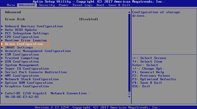The width and height of the screenshot is (197, 109).
Task: Click arrow beside Onboard Devices Configuration
Action: pos(2,26)
